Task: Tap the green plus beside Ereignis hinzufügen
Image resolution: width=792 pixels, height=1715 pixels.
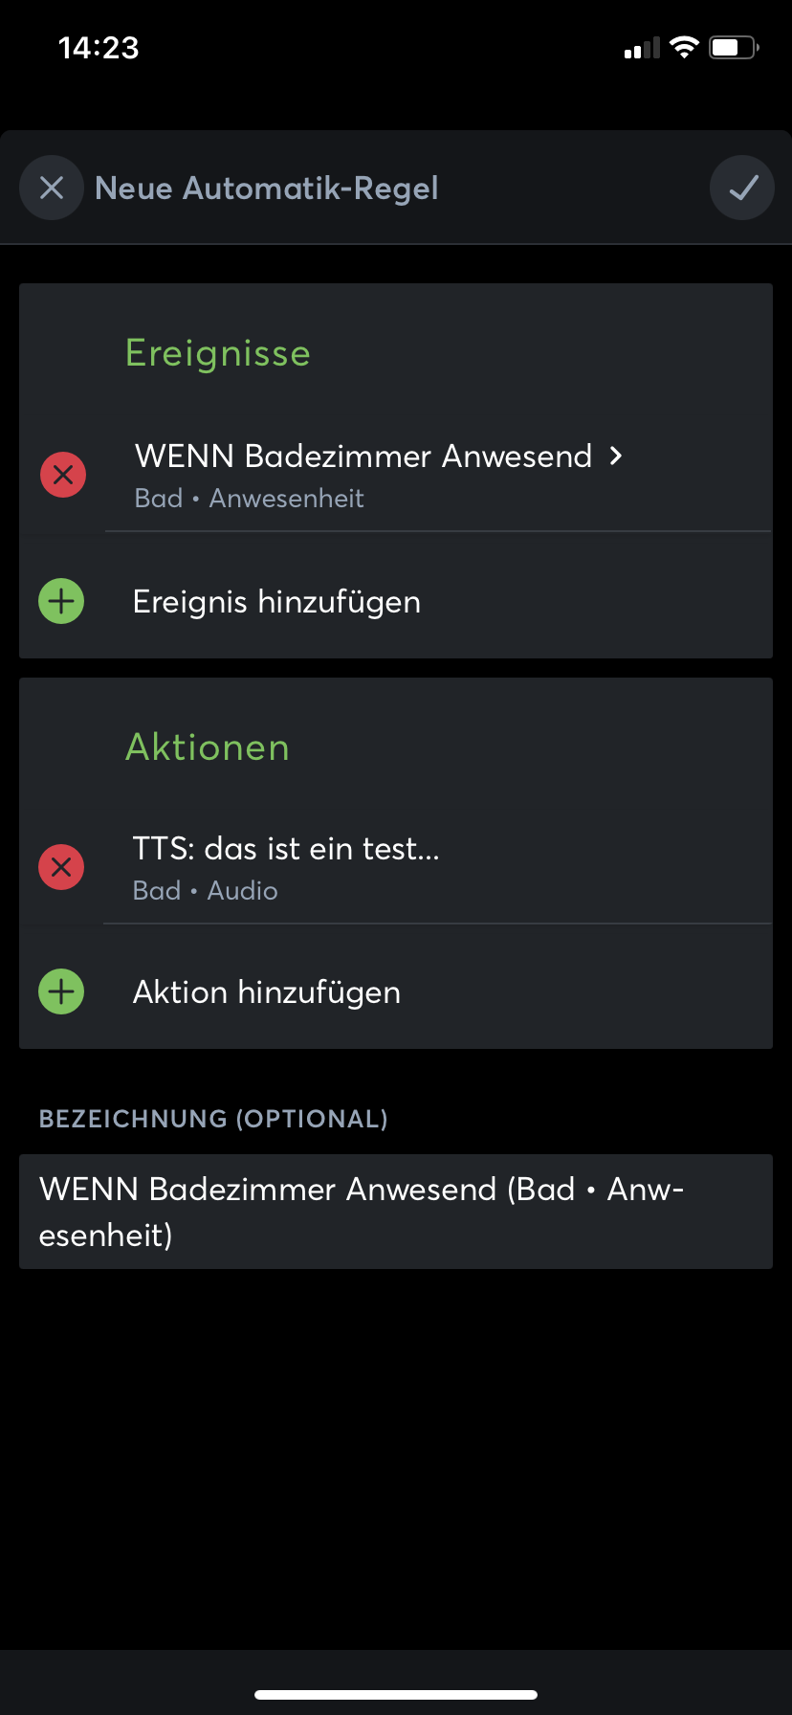Action: pos(61,601)
